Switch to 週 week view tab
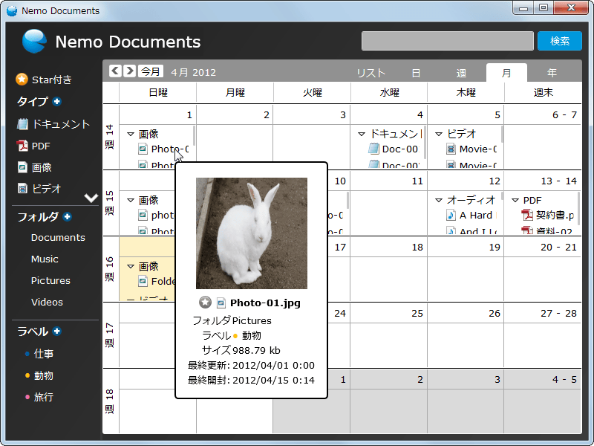This screenshot has height=446, width=594. click(x=461, y=73)
